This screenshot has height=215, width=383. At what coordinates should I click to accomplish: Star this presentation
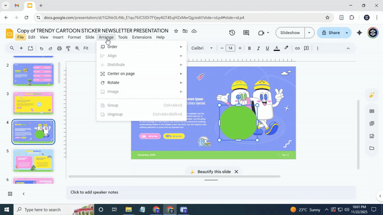tap(176, 31)
